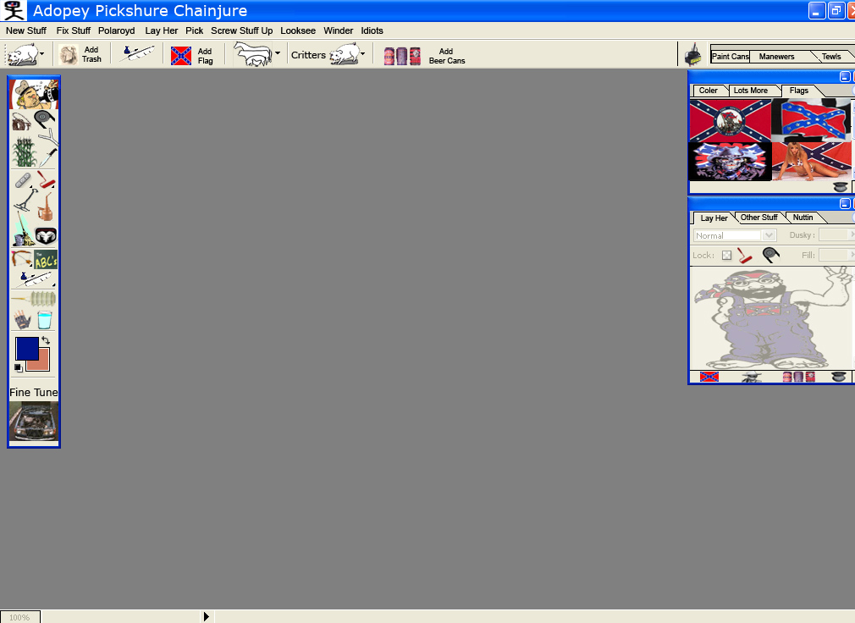Select the feather quill and ink tool in toolbox
Screen dimensions: 855x623
[x=34, y=279]
